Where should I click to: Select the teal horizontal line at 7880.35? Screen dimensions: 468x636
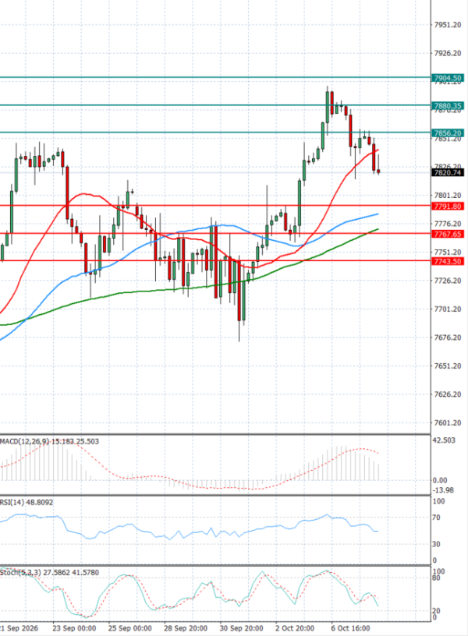click(215, 105)
